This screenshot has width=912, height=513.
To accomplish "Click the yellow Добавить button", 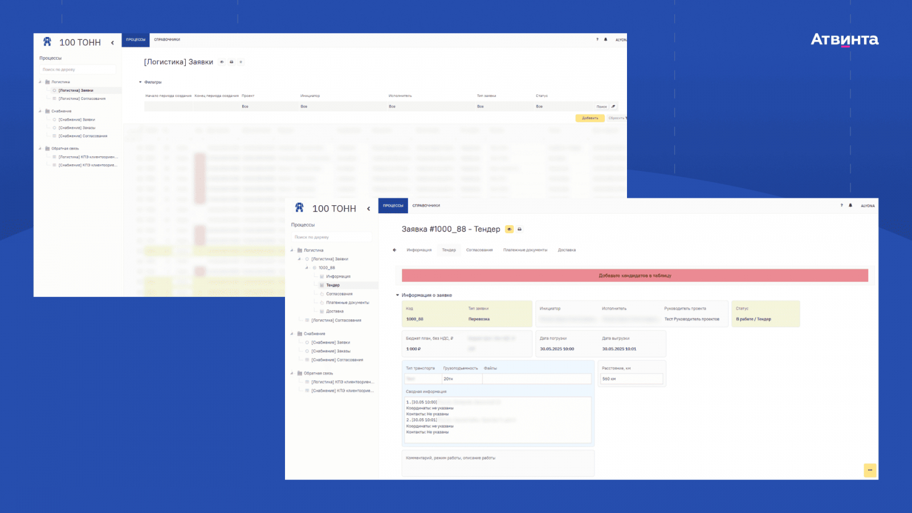I will [590, 118].
